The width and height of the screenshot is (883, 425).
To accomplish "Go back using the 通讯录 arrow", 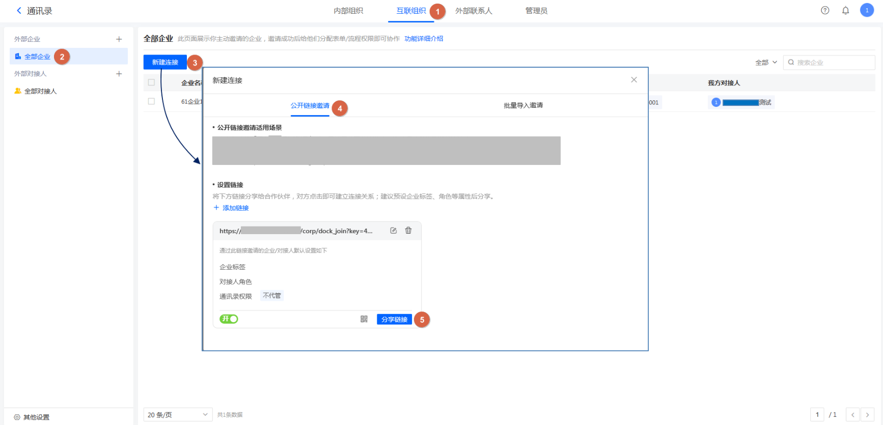I will point(19,11).
